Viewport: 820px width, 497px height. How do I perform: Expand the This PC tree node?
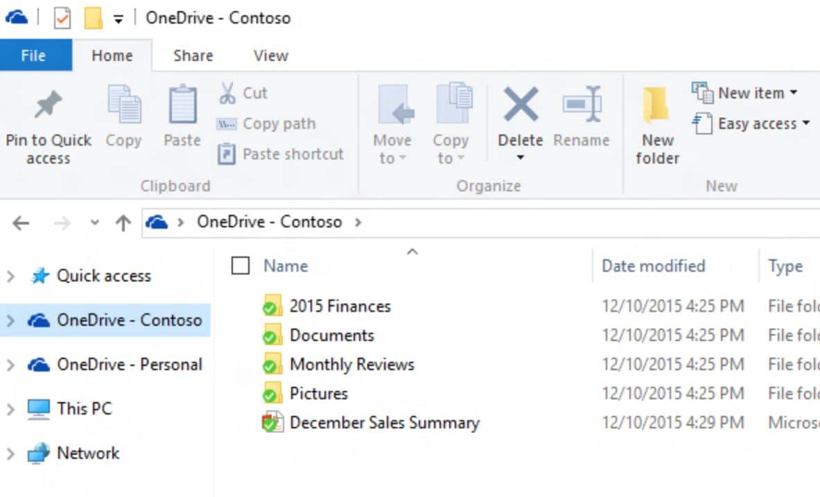coord(10,410)
